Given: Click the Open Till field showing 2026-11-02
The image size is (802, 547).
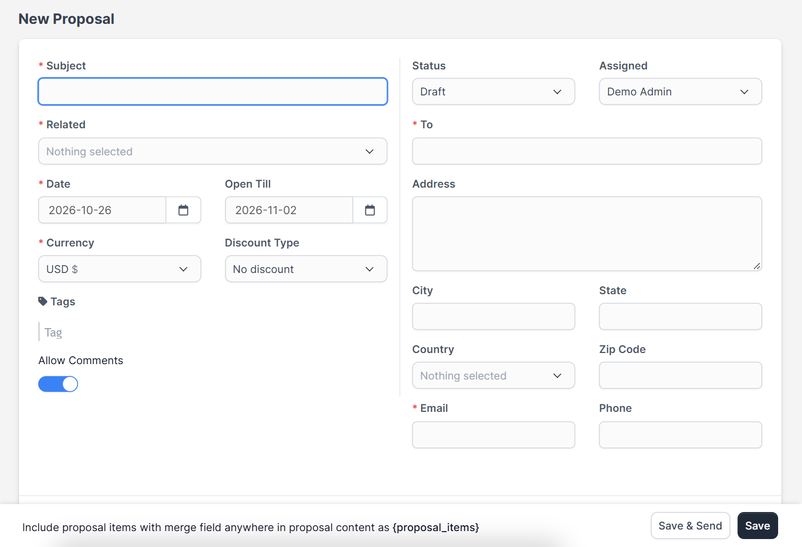Looking at the screenshot, I should [x=289, y=210].
